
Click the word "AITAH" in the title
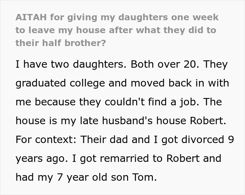coord(31,17)
